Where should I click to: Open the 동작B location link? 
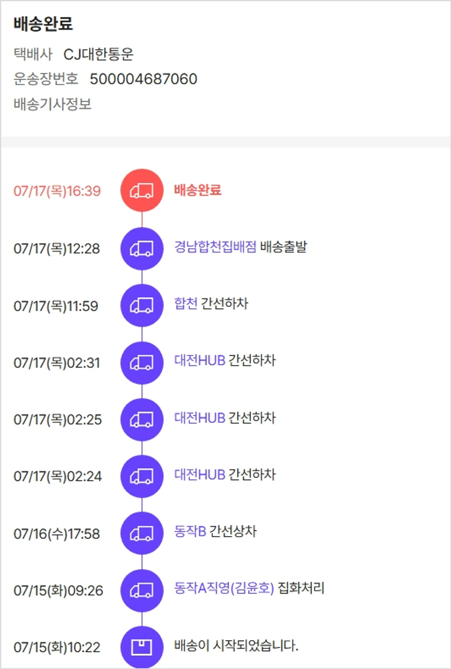tap(190, 531)
